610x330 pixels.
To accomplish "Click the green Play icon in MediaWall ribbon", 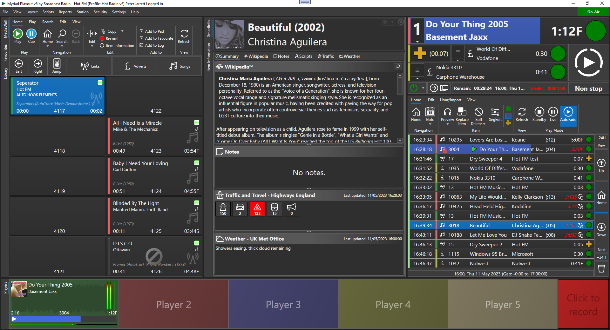I will [x=18, y=34].
